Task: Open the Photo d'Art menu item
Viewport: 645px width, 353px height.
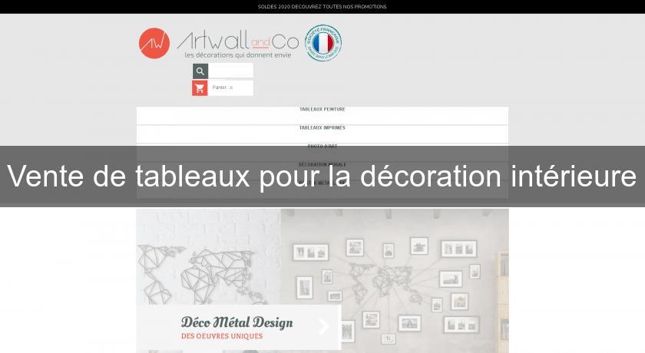Action: [322, 146]
